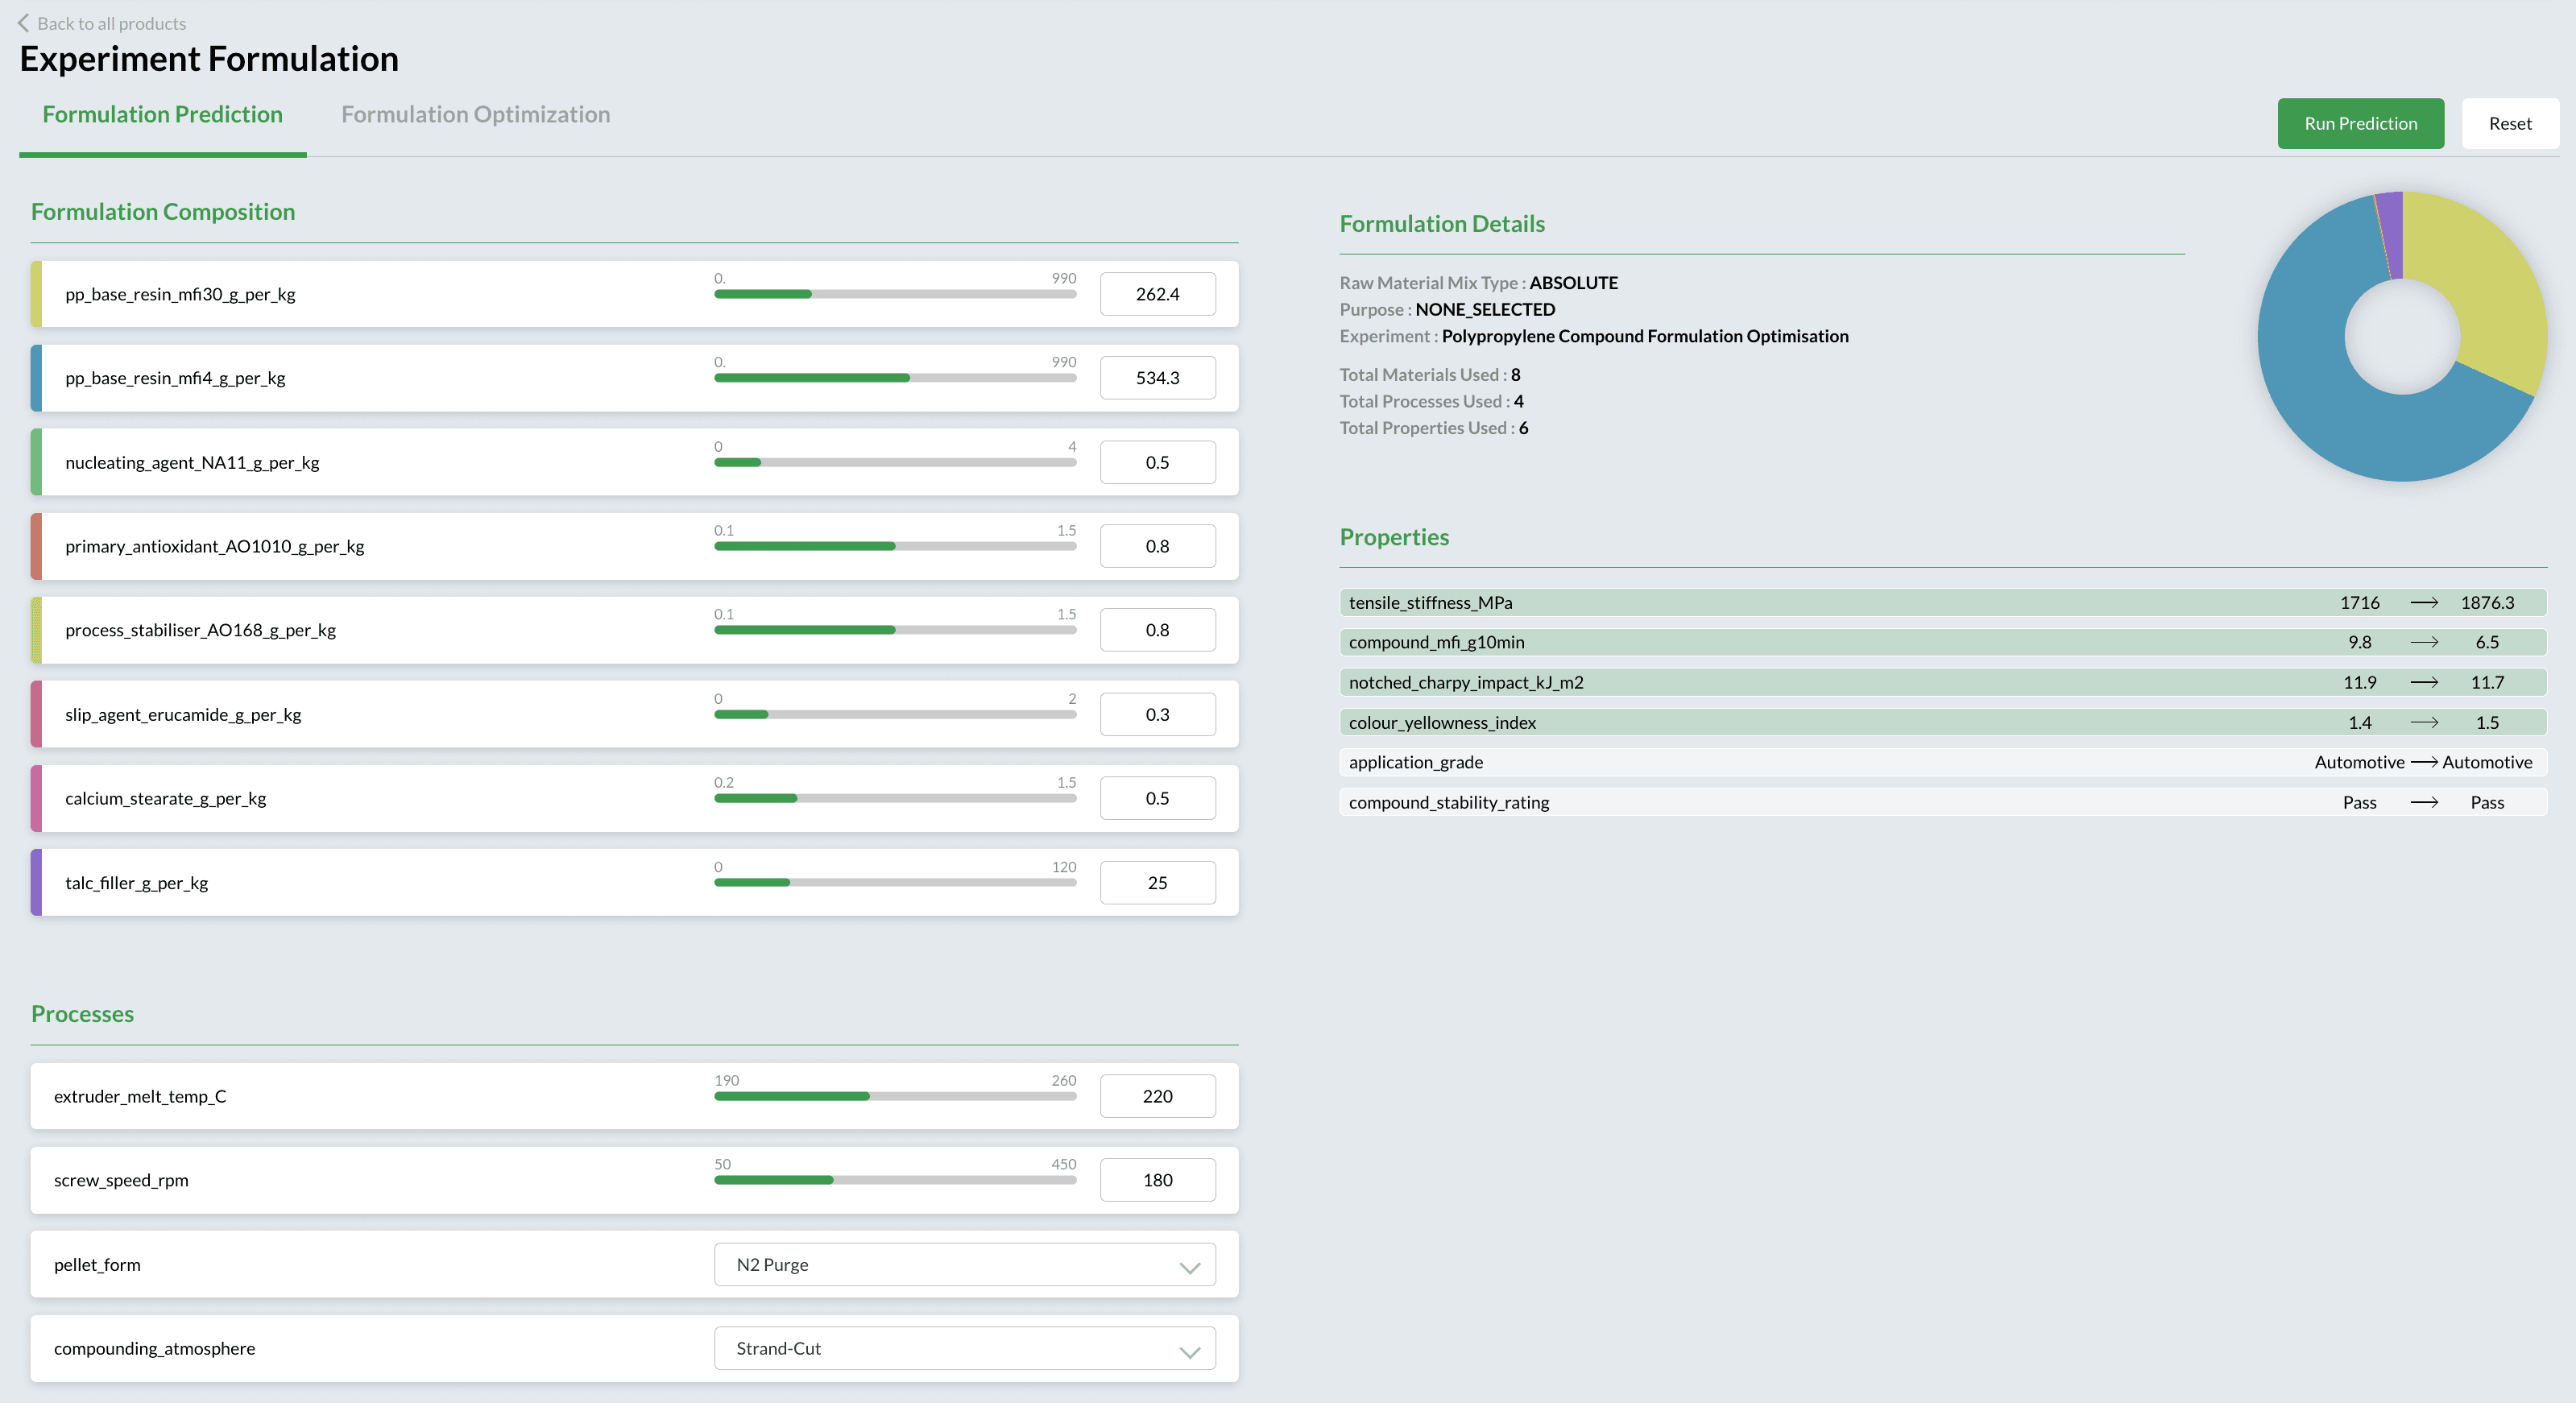Click the back chevron arrow icon

coord(23,23)
